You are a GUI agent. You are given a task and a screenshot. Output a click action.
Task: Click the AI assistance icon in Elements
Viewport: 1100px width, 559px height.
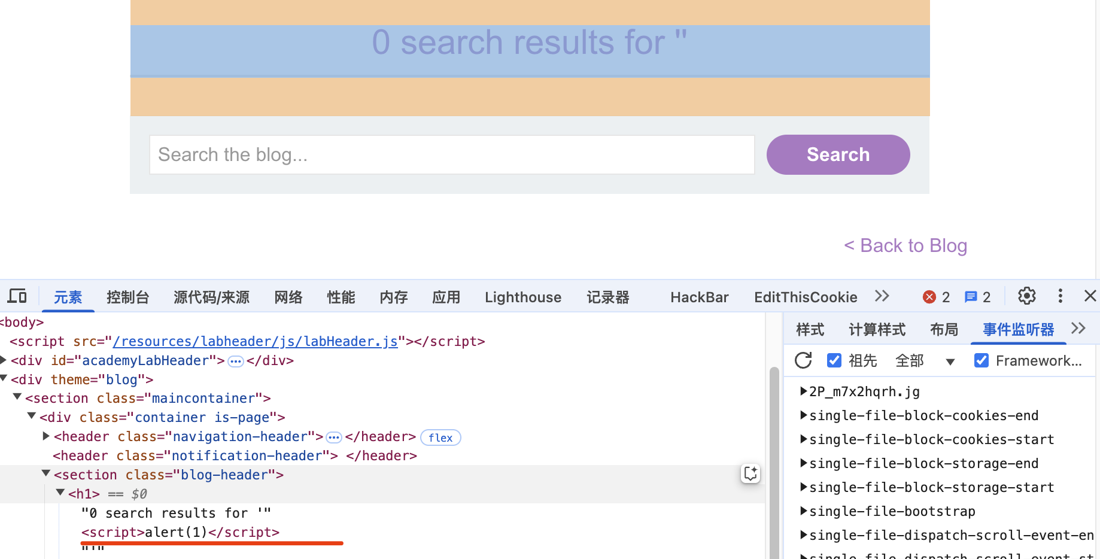click(x=750, y=473)
